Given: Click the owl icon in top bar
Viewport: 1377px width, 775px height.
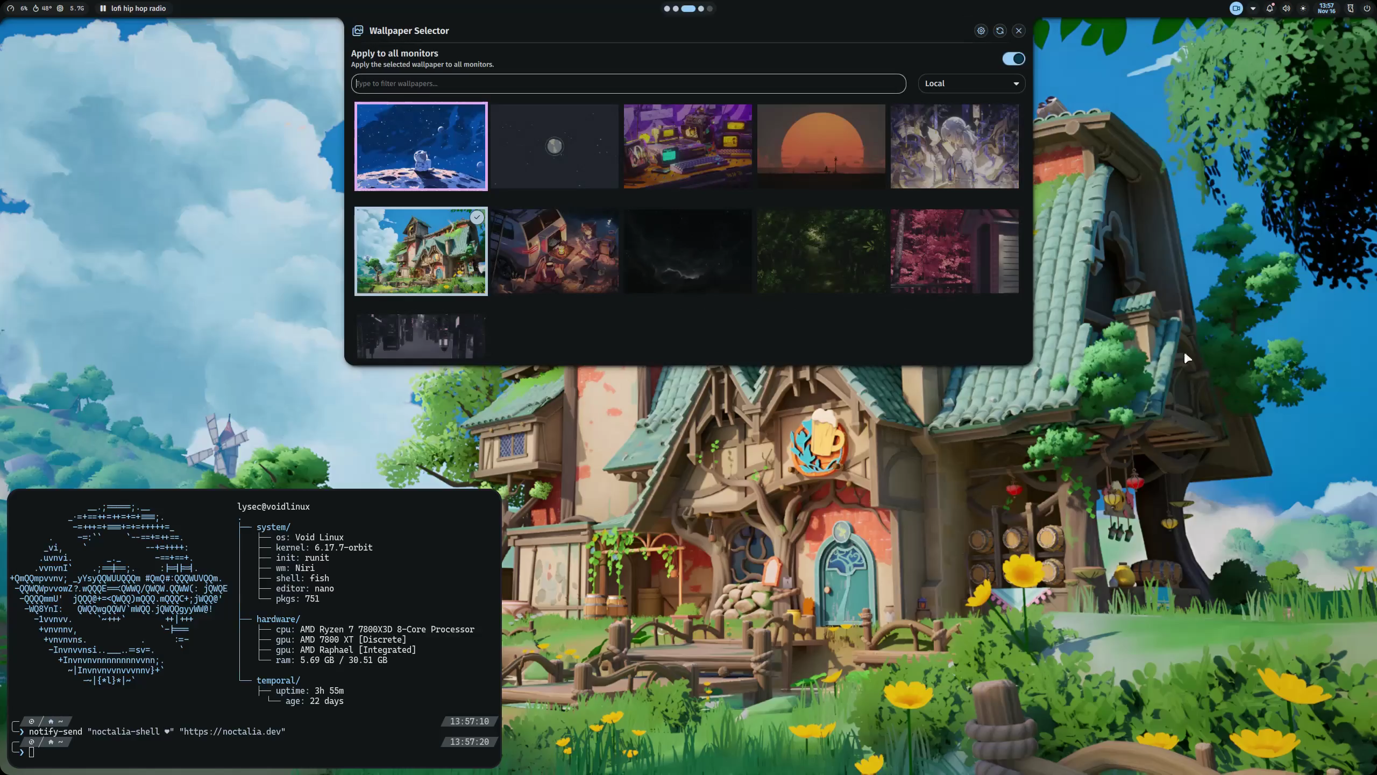Looking at the screenshot, I should (x=1350, y=8).
